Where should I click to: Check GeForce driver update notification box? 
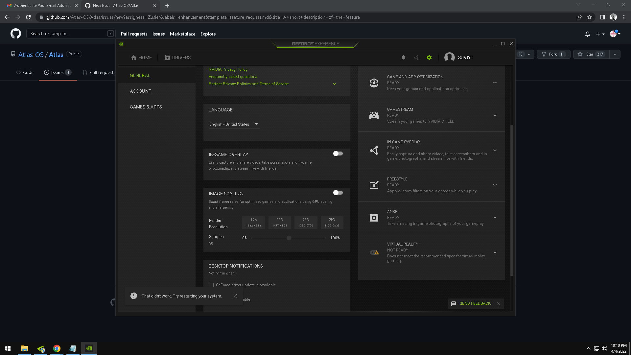click(x=211, y=285)
